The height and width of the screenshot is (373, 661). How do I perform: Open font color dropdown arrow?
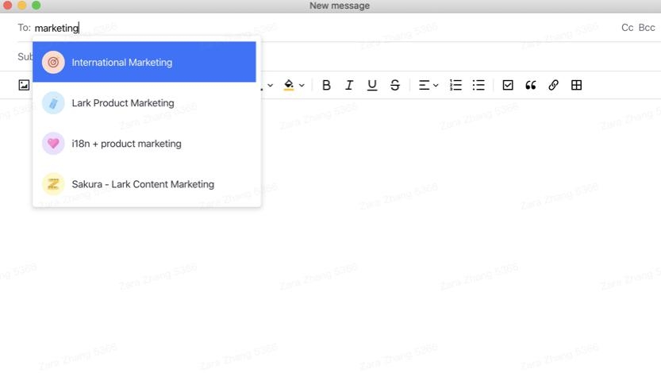tap(271, 86)
